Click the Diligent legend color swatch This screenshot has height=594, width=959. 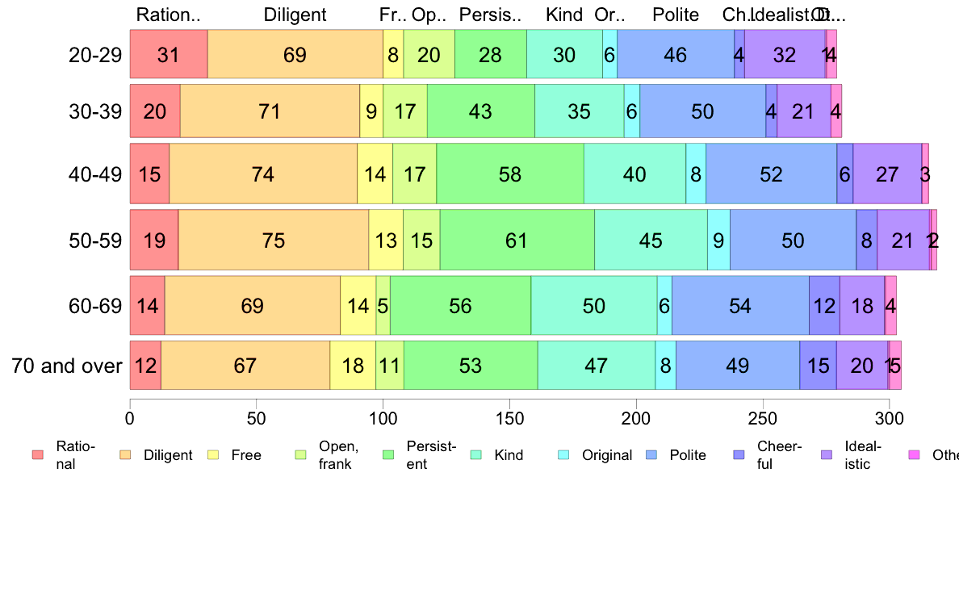point(125,454)
